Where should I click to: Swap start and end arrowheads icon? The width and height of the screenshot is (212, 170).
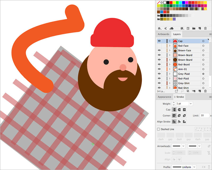point(209,146)
